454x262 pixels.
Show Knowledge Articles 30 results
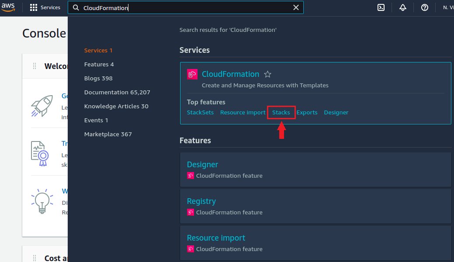(x=116, y=106)
